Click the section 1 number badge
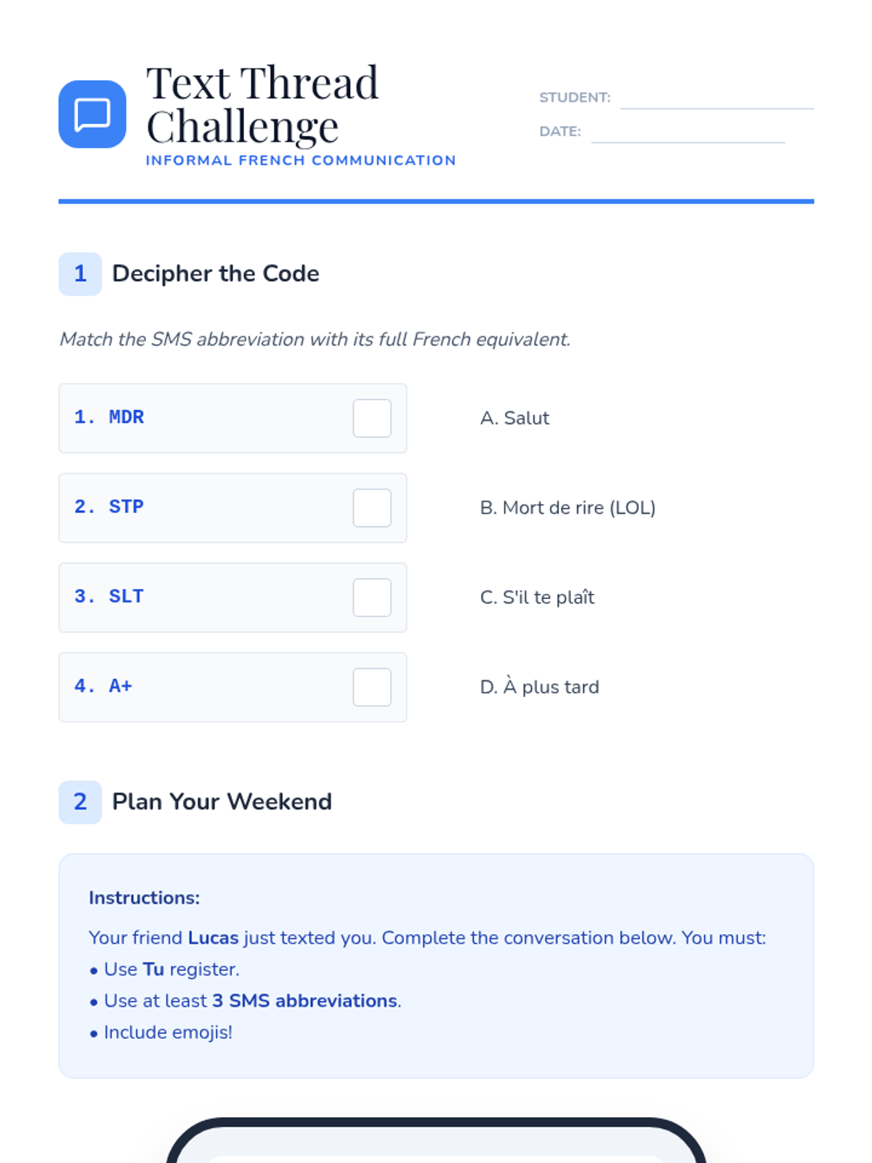This screenshot has width=872, height=1163. tap(80, 274)
